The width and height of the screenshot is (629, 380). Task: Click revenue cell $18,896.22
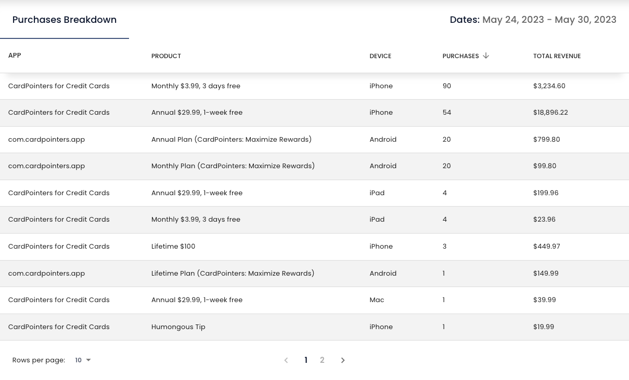pyautogui.click(x=550, y=113)
